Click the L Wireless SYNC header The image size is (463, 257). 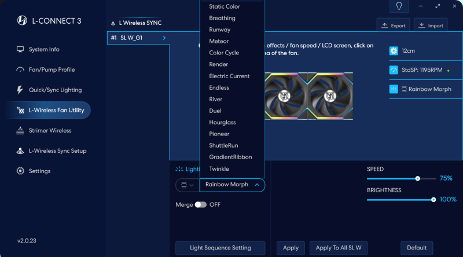(x=140, y=23)
